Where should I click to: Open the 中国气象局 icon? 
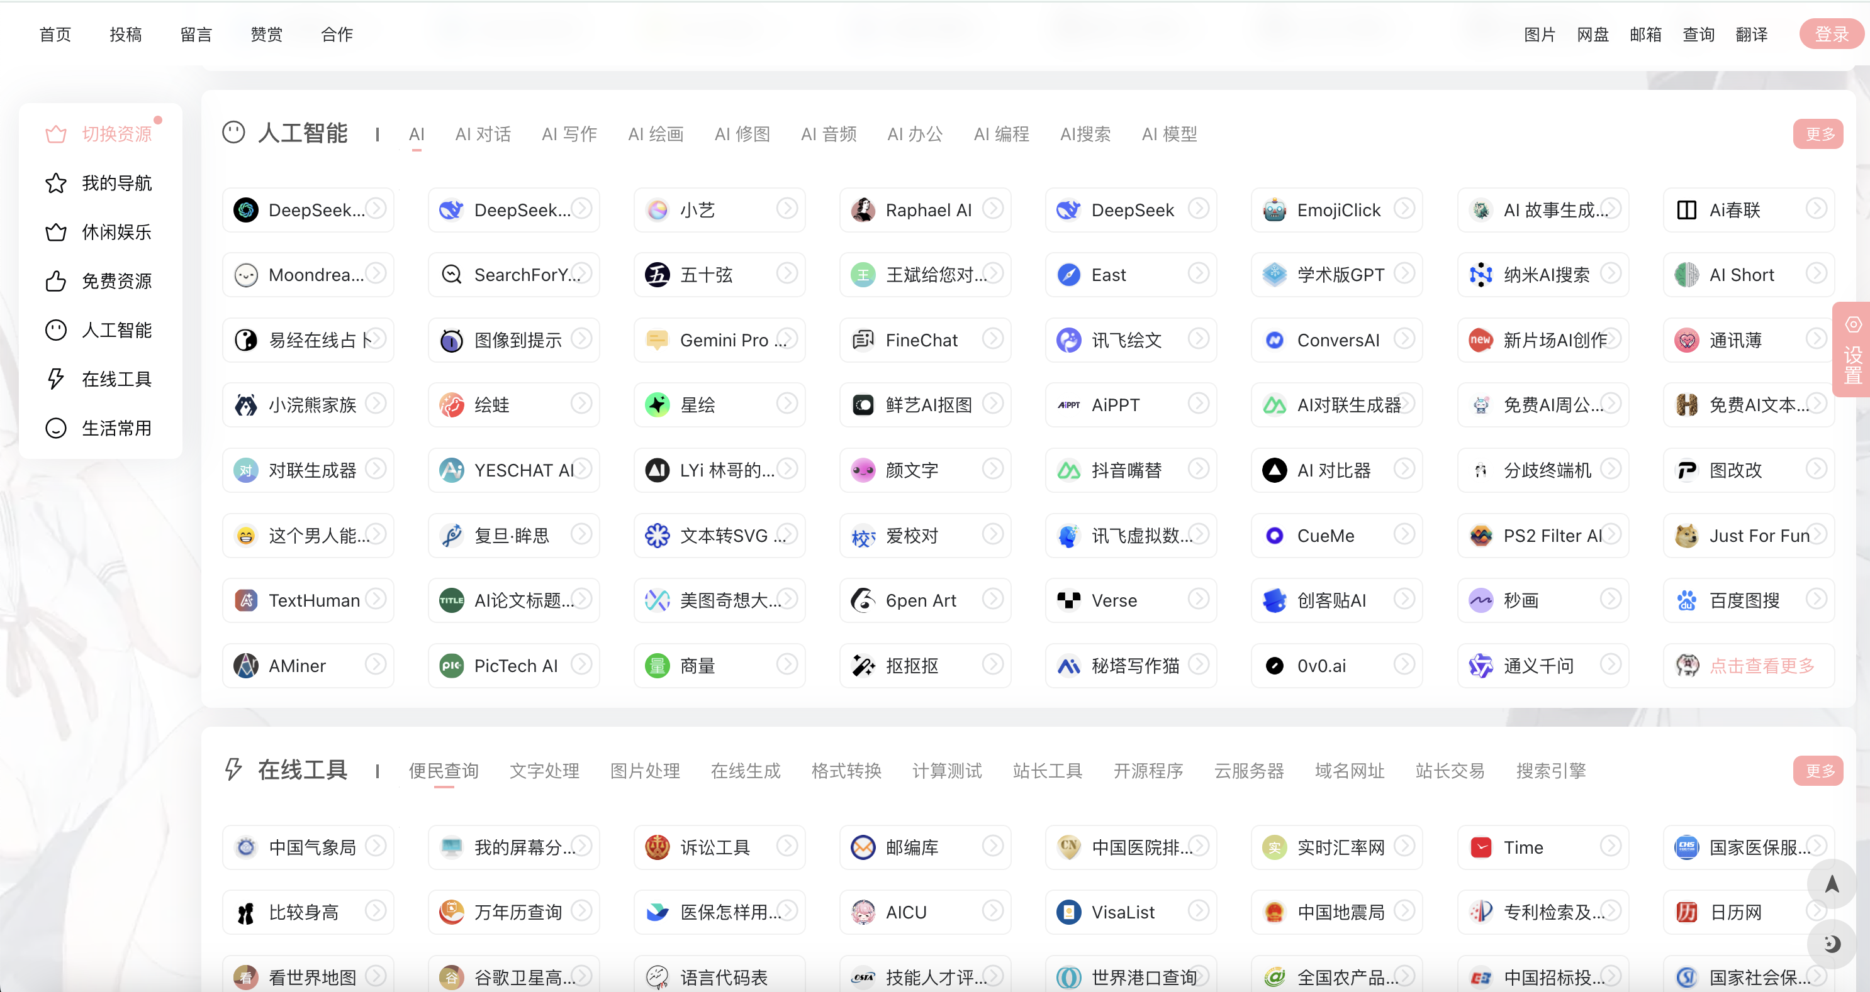(246, 847)
